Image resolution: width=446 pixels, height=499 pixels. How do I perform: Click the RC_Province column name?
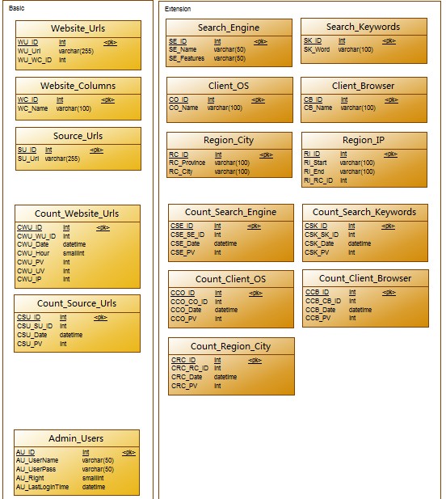187,163
